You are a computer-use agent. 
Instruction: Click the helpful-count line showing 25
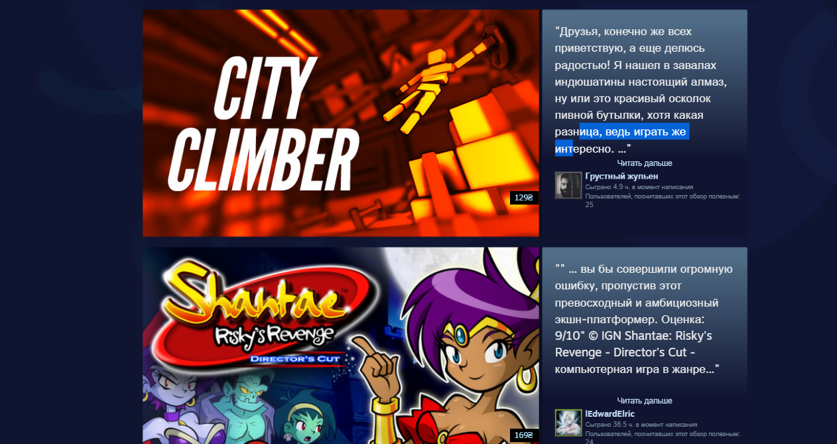[x=662, y=200]
